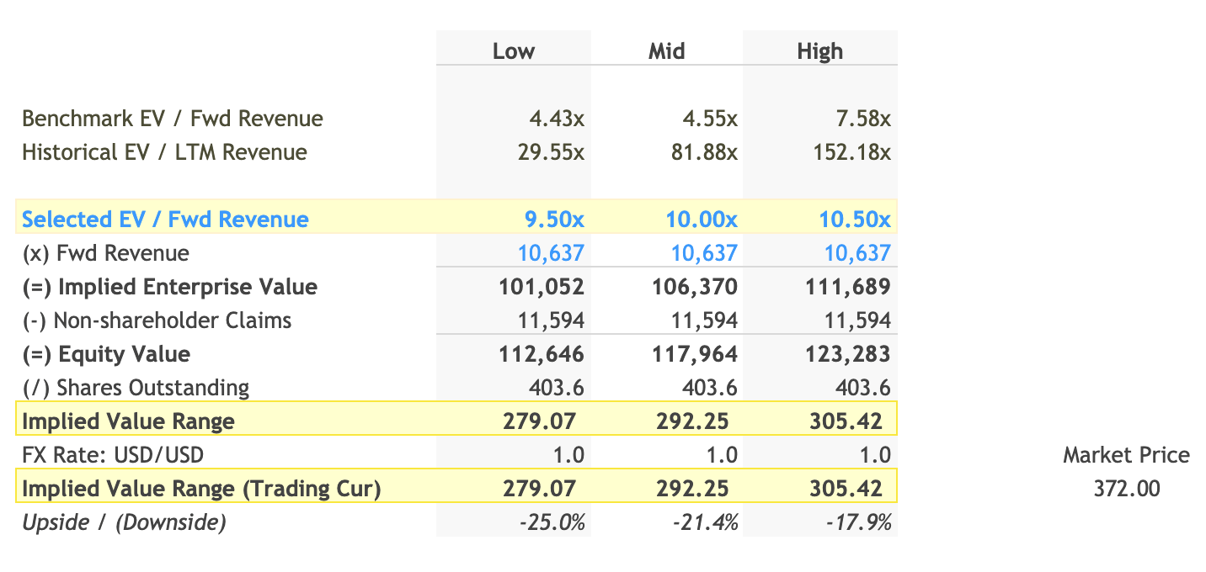
Task: Click the Benchmark EV / Fwd Revenue label
Action: 172,119
